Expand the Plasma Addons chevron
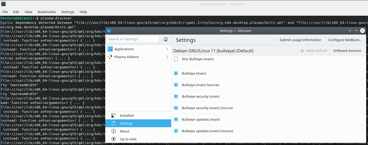The image size is (368, 145). tap(167, 57)
